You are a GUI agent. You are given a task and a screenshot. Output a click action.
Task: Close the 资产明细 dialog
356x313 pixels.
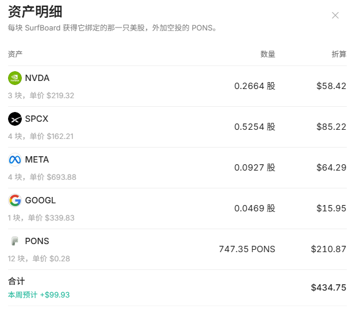point(335,16)
